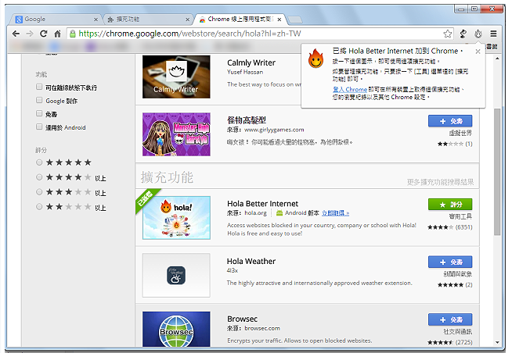Click the Yusef Hassan author text
The image size is (512, 353).
(245, 72)
